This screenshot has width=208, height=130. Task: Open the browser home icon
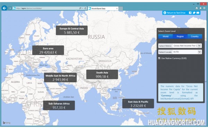pos(197,8)
